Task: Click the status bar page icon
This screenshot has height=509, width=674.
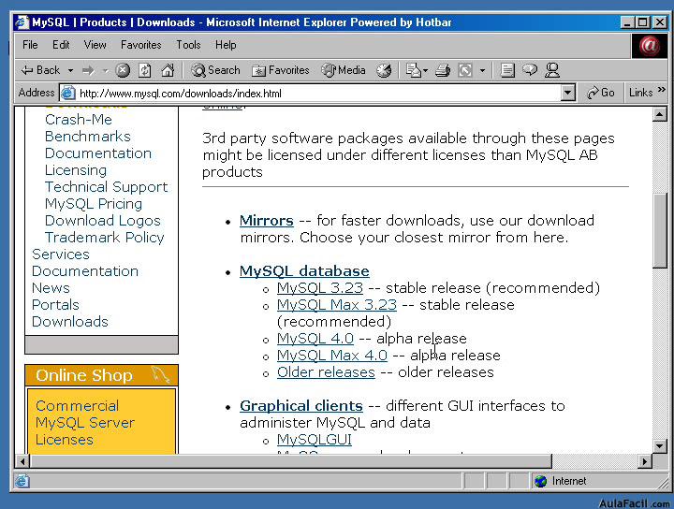Action: point(22,481)
